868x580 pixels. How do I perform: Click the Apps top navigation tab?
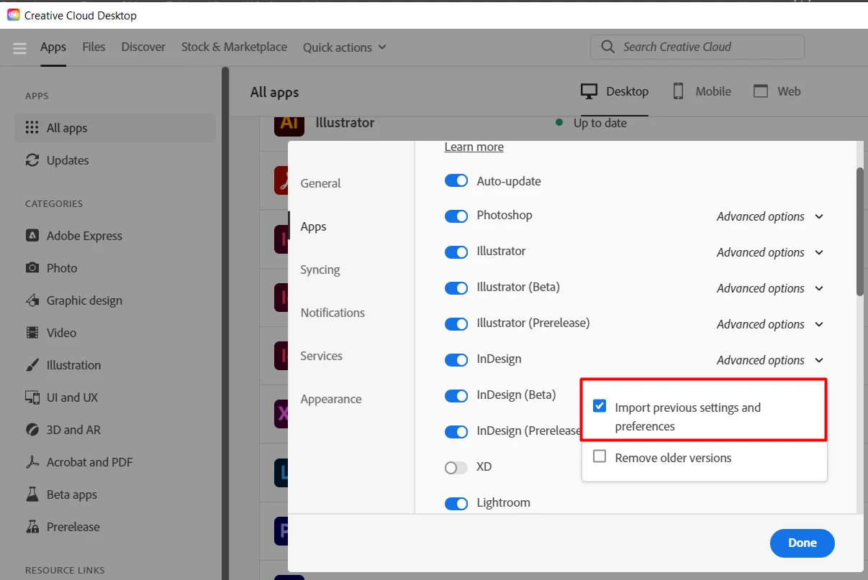[x=53, y=47]
